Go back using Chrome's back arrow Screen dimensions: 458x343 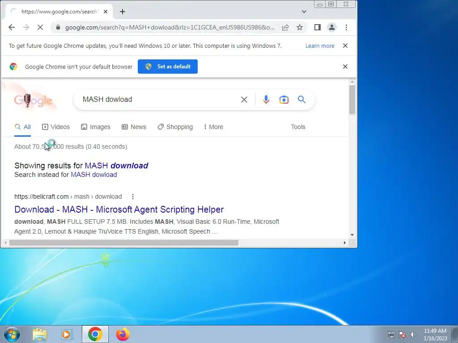[x=11, y=27]
